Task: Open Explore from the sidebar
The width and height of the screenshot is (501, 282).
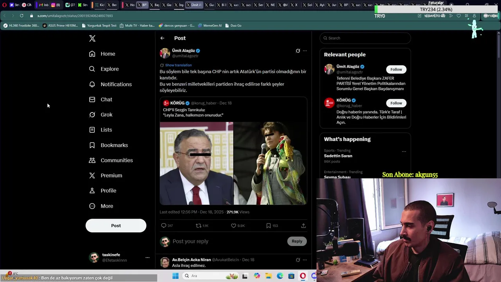Action: (104, 69)
